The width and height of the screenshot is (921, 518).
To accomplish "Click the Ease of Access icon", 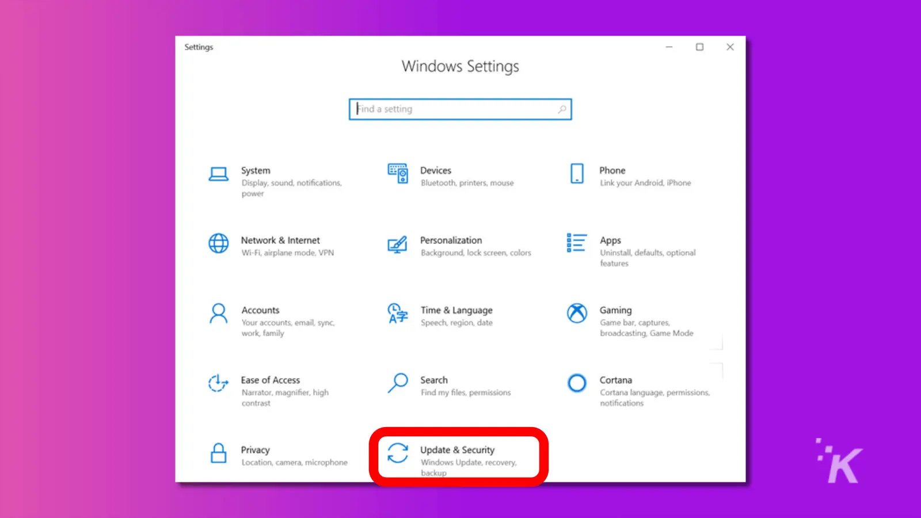I will coord(218,383).
